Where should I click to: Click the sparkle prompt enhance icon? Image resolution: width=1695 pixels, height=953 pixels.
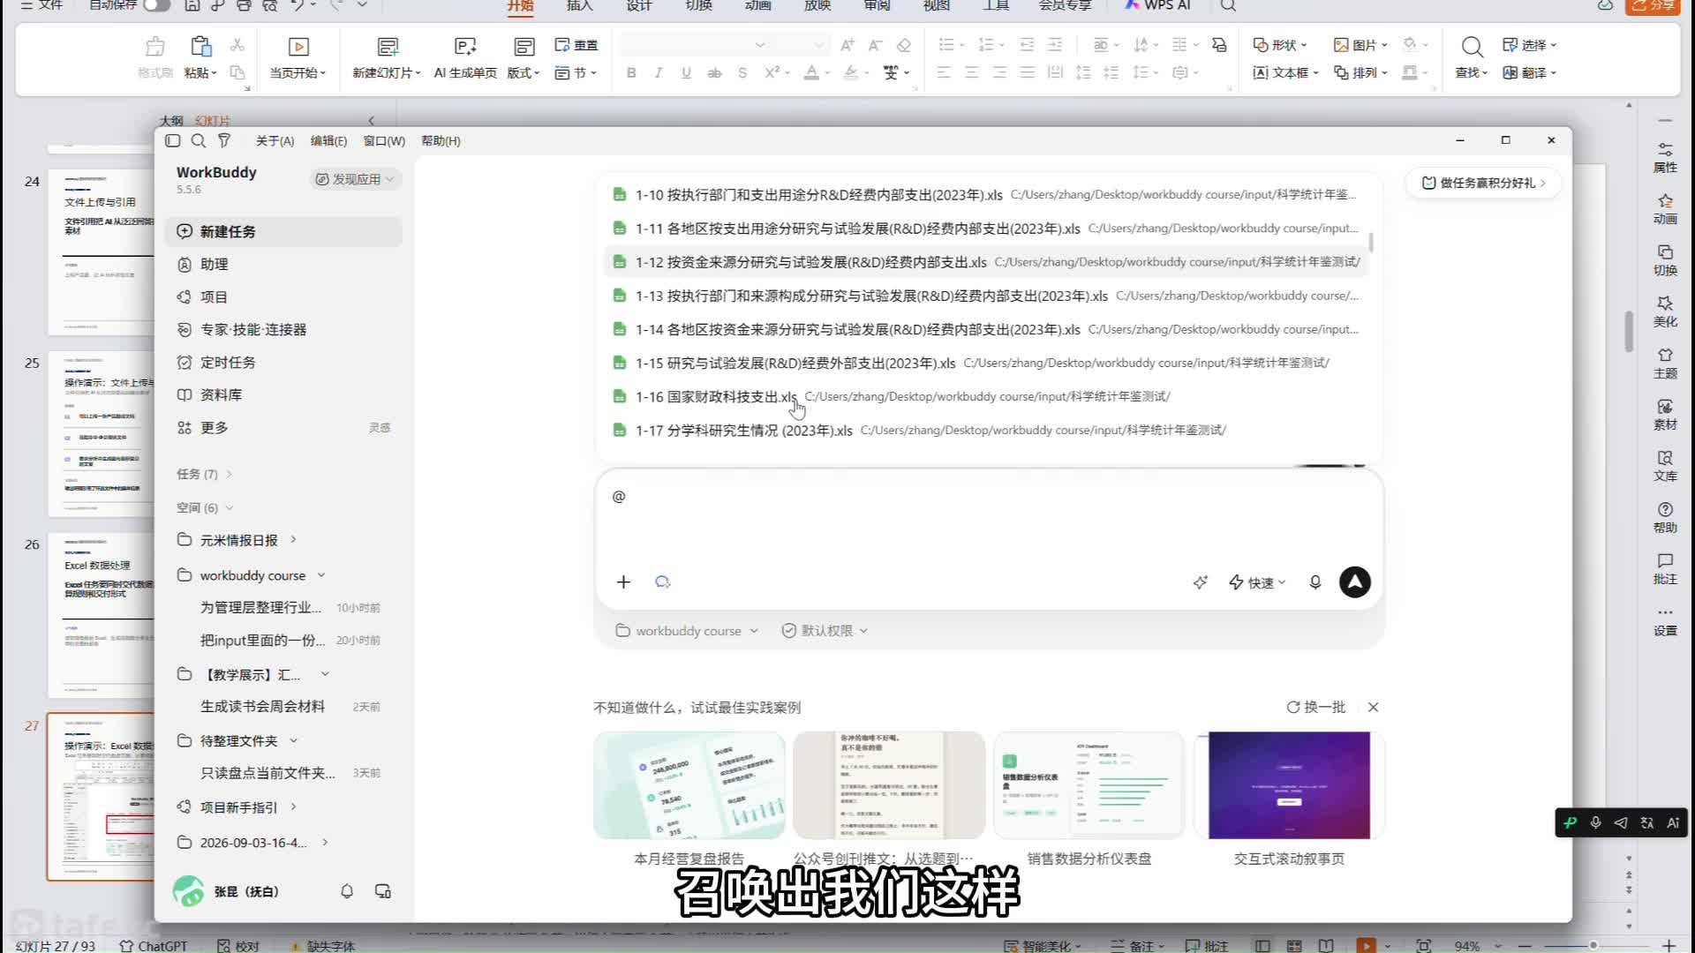coord(1200,582)
